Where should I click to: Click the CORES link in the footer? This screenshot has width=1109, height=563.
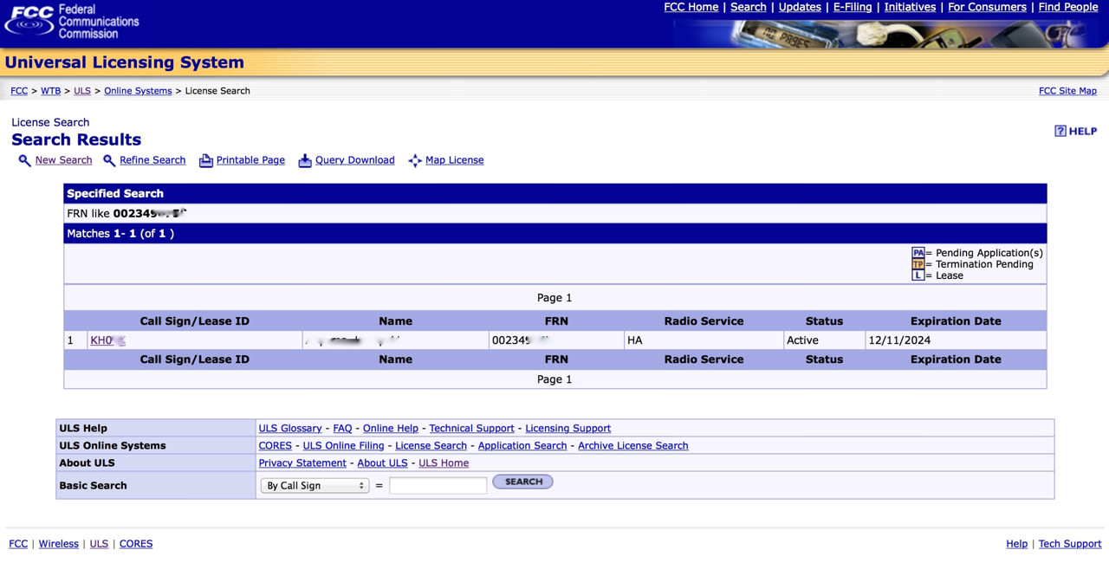point(136,544)
